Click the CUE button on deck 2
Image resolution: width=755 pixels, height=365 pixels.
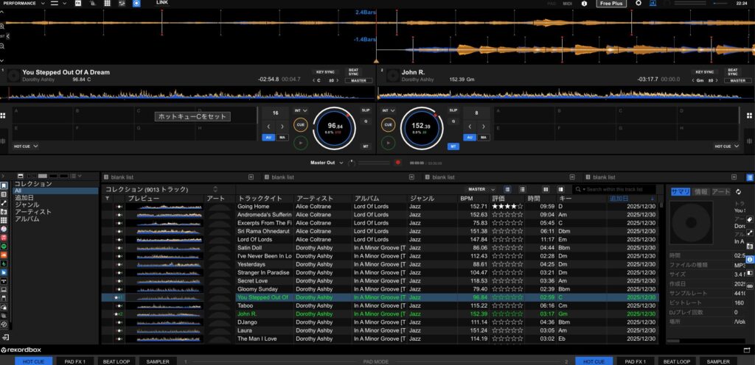click(x=388, y=125)
